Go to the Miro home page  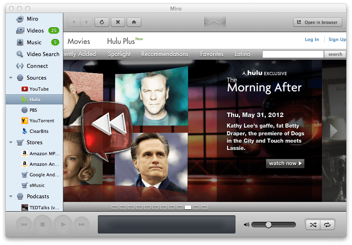click(x=134, y=22)
